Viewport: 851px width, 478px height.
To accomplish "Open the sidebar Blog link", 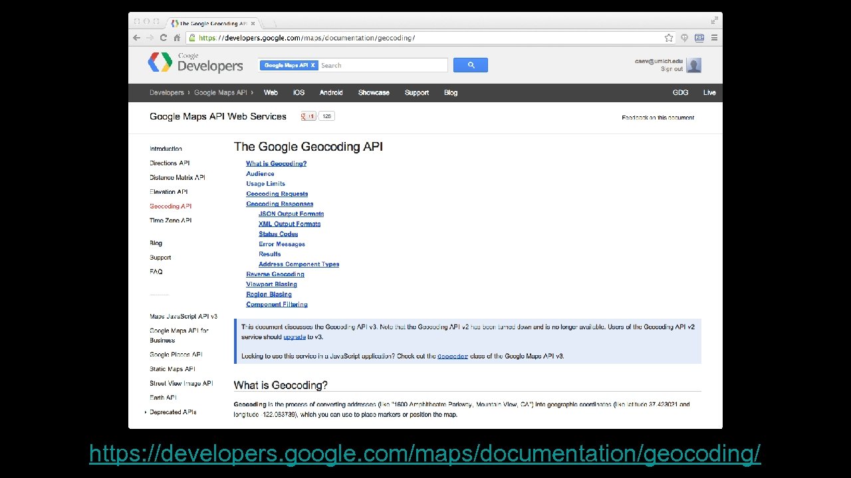I will point(156,243).
